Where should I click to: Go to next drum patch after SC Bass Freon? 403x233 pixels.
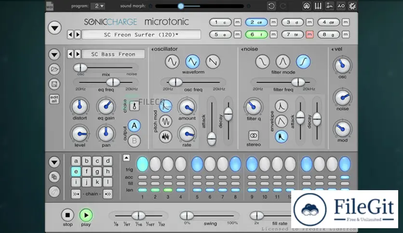[78, 54]
